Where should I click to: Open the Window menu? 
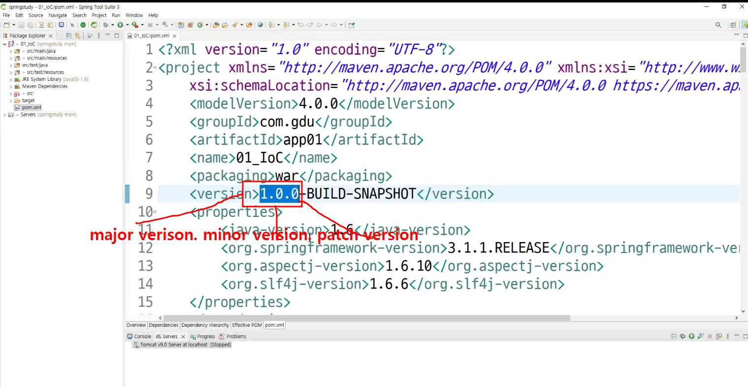(134, 15)
